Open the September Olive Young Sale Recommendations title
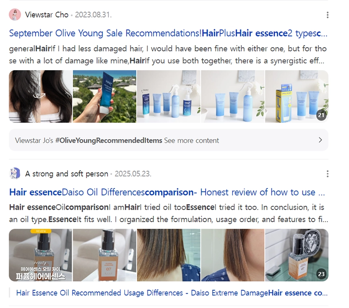The image size is (349, 308). click(x=168, y=33)
